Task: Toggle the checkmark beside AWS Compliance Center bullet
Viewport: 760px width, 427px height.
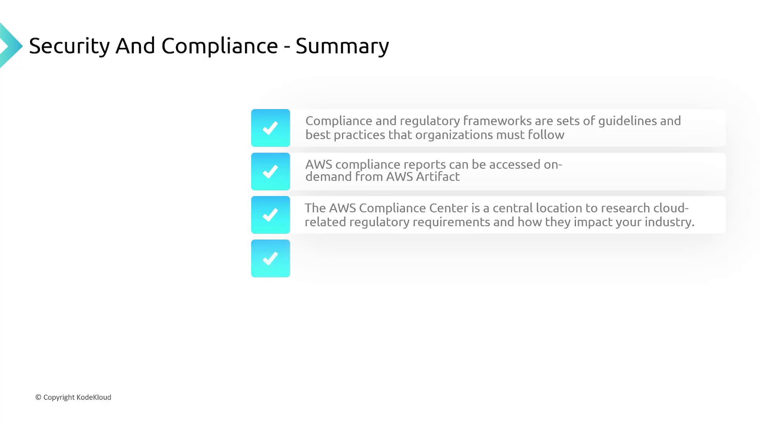Action: pos(270,215)
